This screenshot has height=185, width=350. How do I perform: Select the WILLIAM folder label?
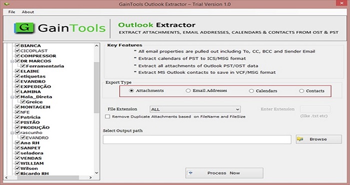click(x=32, y=163)
